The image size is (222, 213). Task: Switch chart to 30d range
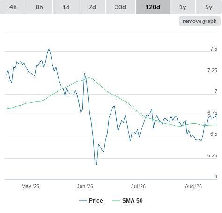coord(120,7)
